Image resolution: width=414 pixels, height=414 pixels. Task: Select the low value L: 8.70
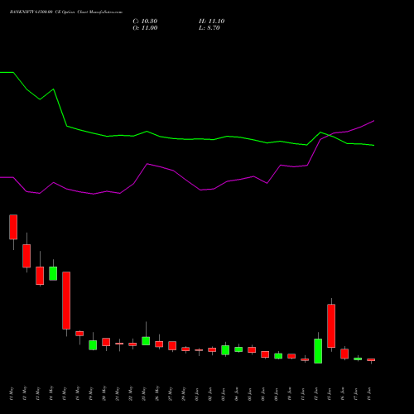coord(209,28)
